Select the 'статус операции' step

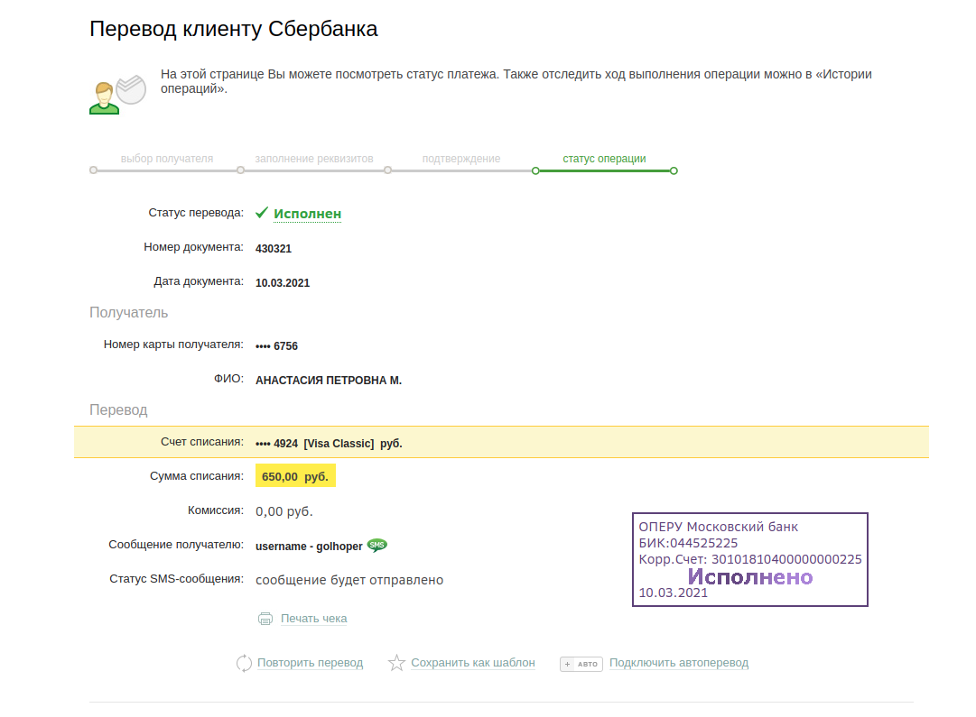(x=604, y=159)
